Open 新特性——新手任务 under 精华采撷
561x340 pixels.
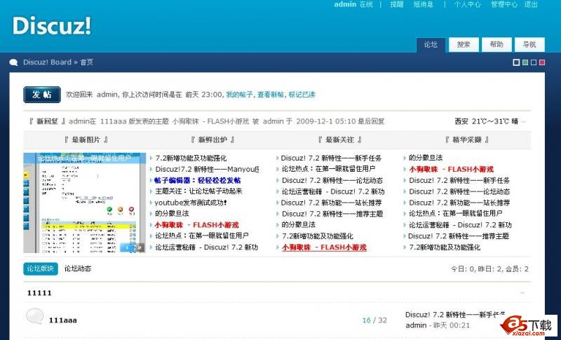pos(459,181)
